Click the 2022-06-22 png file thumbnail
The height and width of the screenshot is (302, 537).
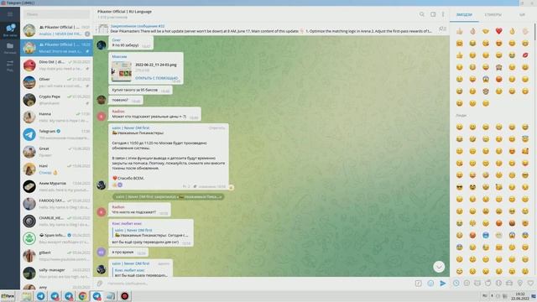pyautogui.click(x=122, y=71)
